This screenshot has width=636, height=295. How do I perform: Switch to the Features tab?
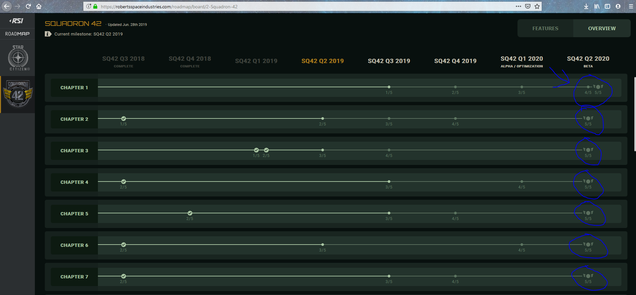545,29
